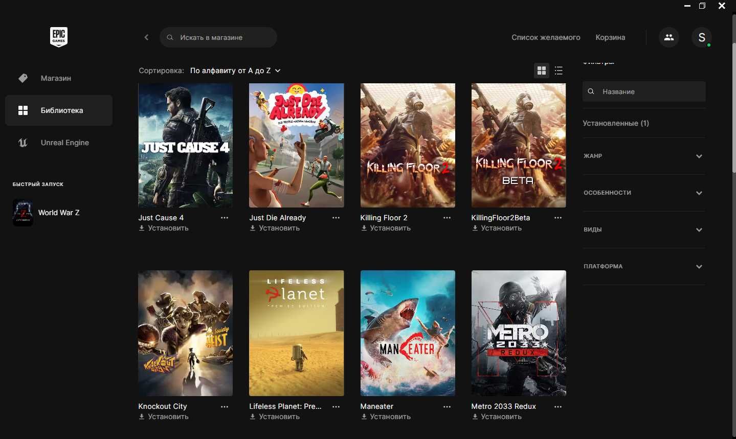Open the profile avatar S
736x439 pixels.
tap(702, 37)
